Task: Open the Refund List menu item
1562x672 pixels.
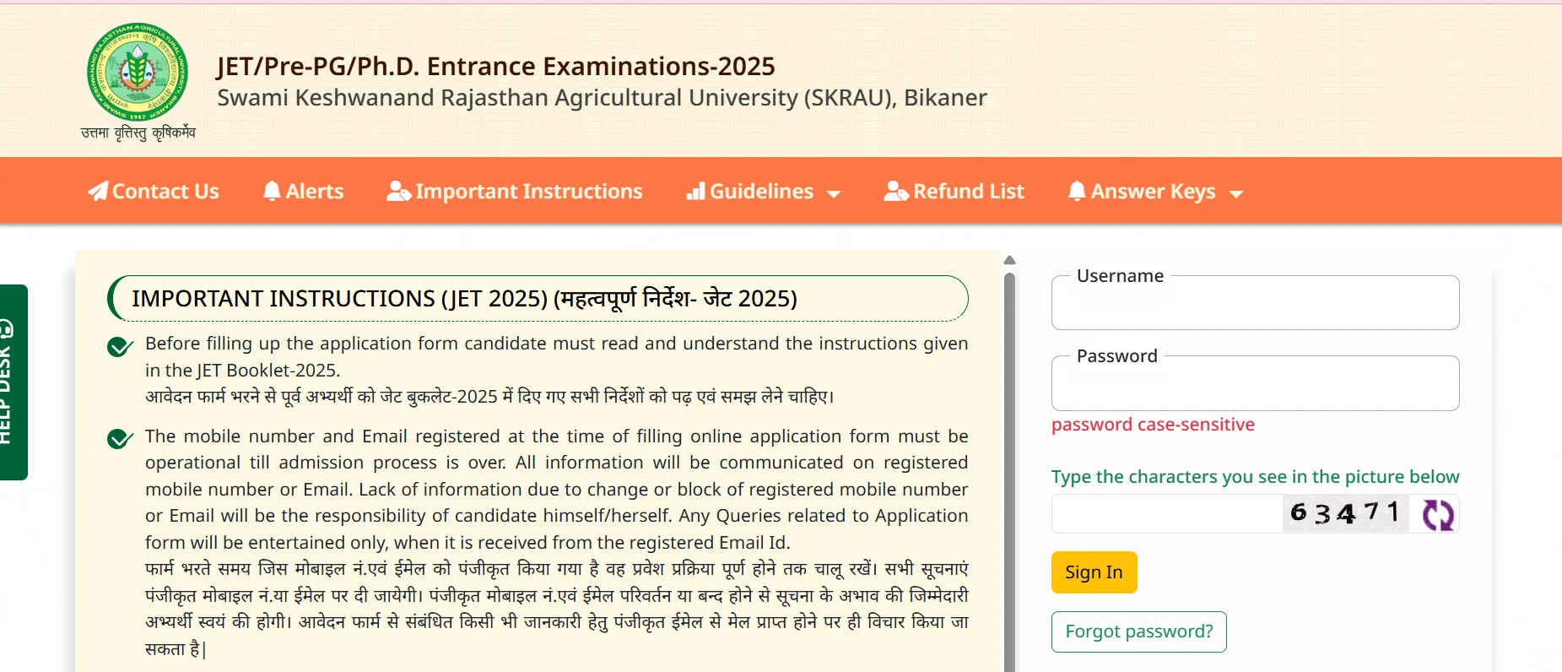Action: click(968, 192)
